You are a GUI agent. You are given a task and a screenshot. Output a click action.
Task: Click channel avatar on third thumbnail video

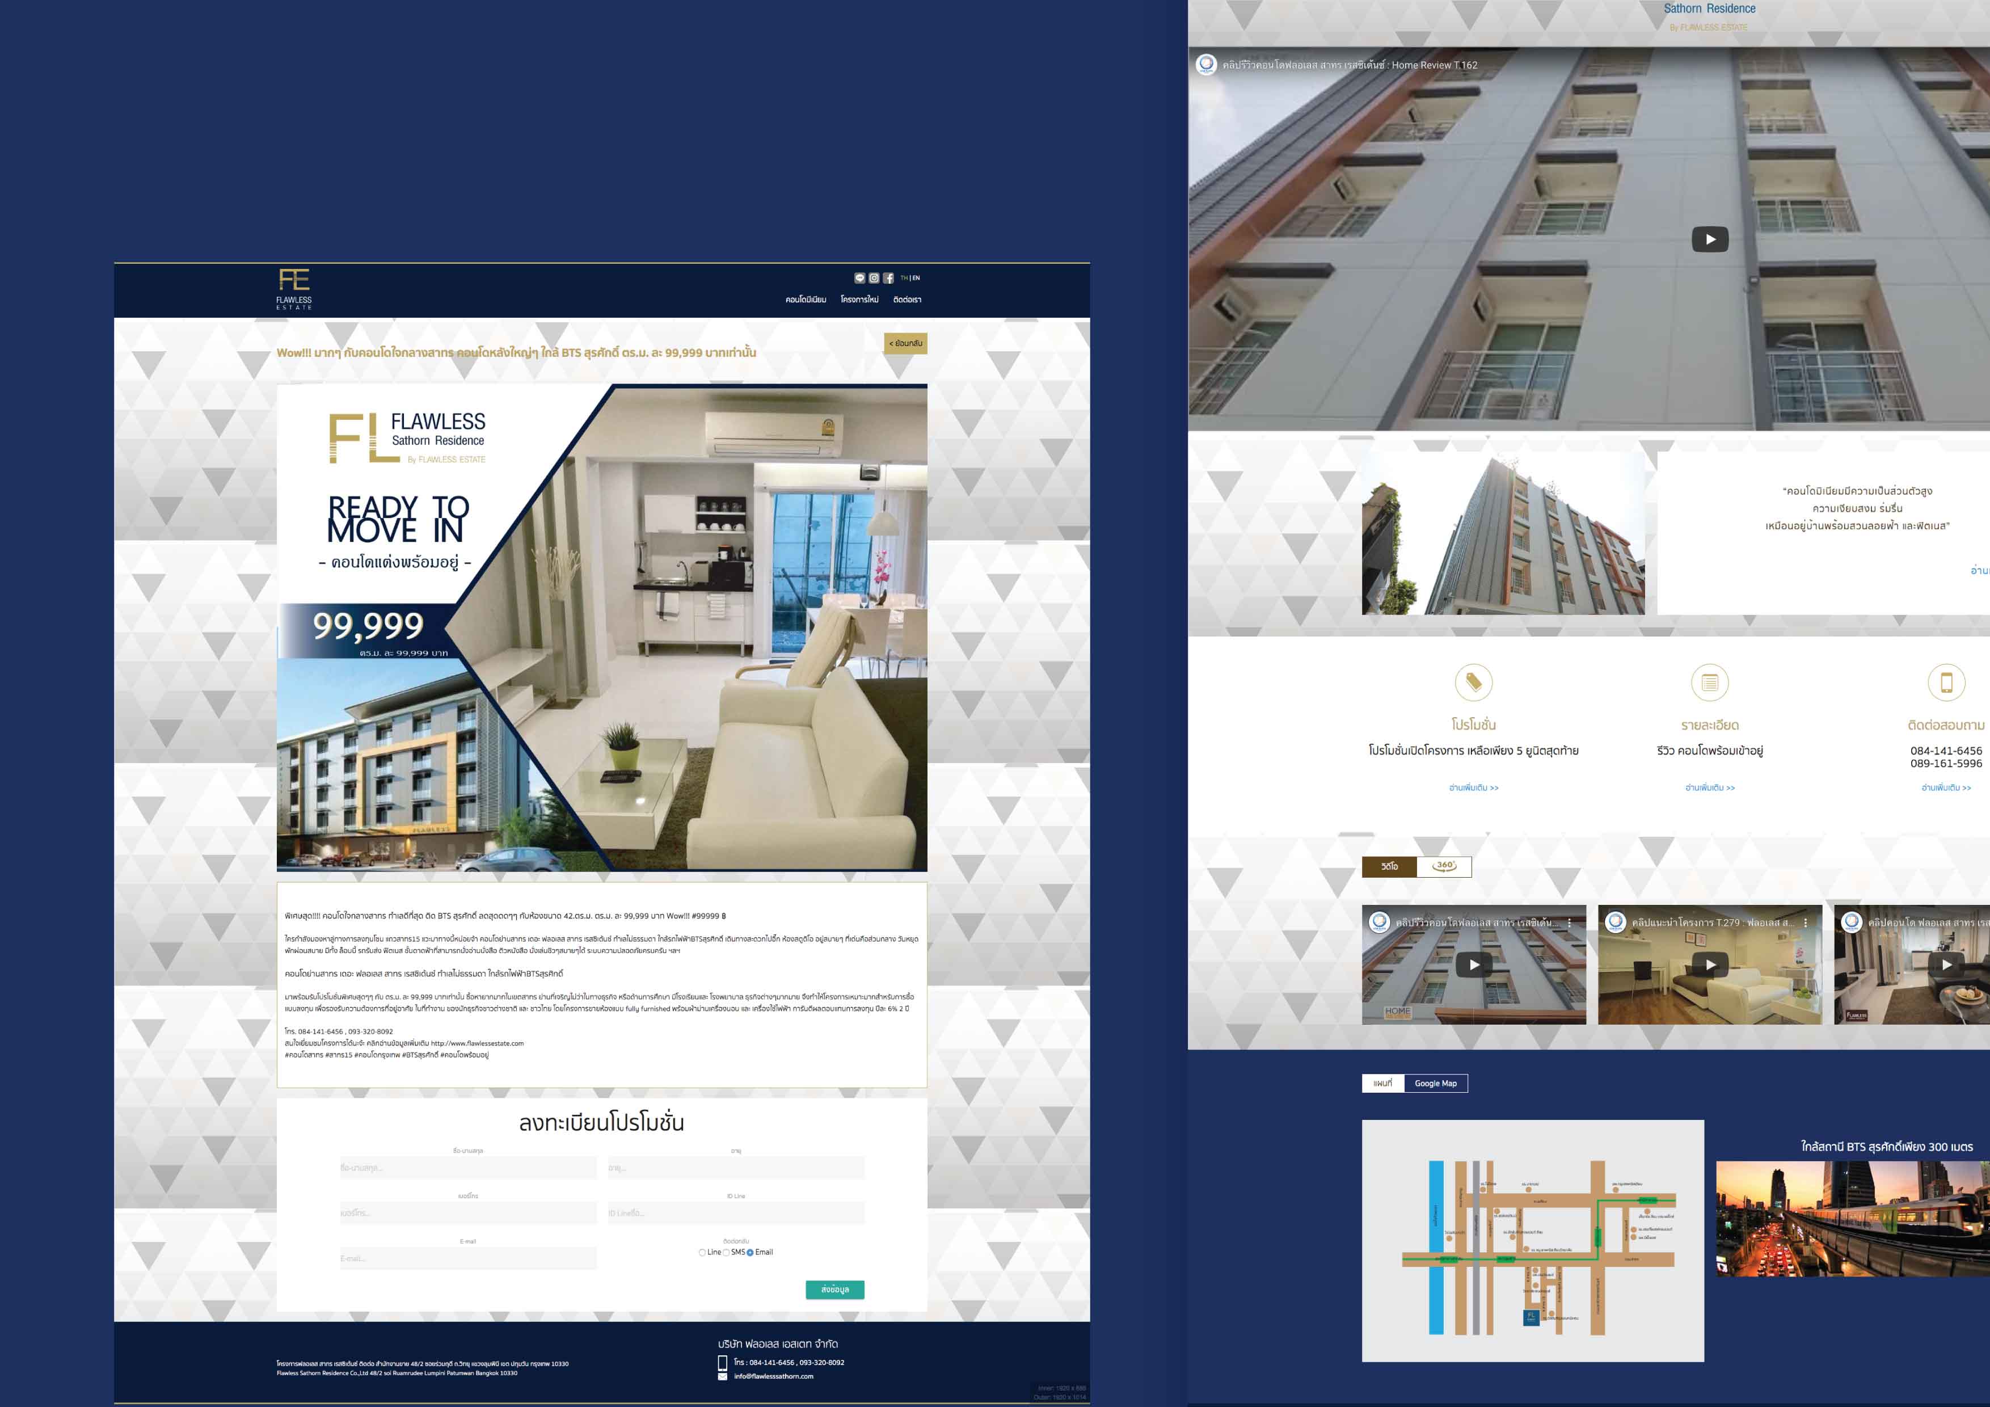1852,922
